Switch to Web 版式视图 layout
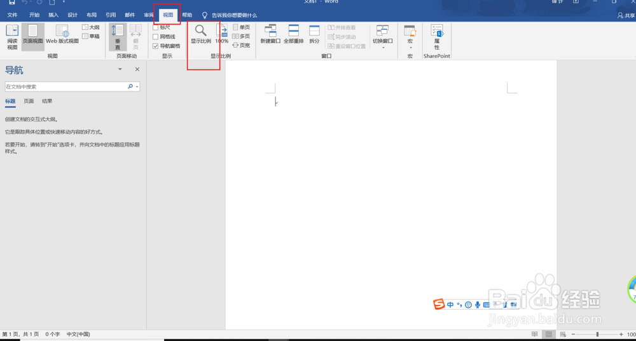 (x=62, y=36)
